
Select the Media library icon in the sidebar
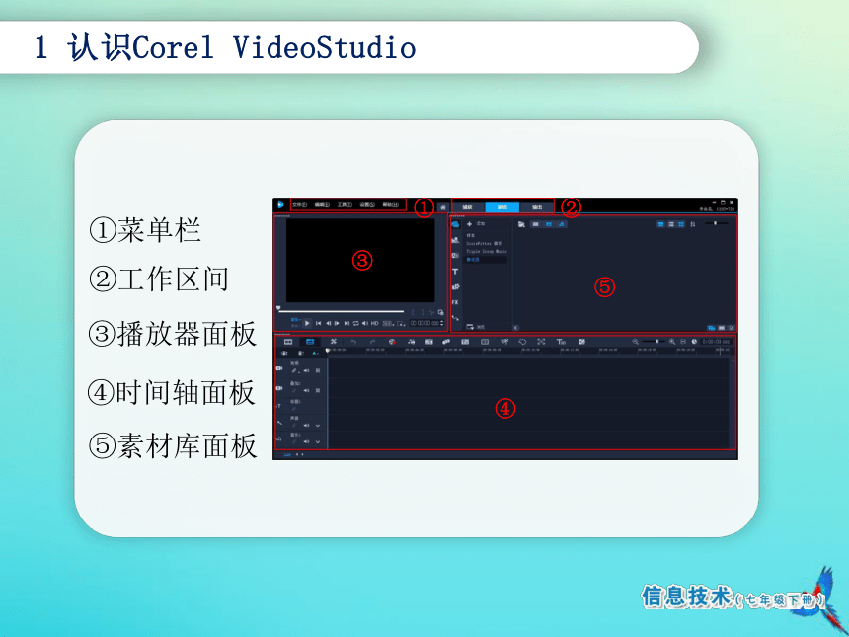[455, 224]
